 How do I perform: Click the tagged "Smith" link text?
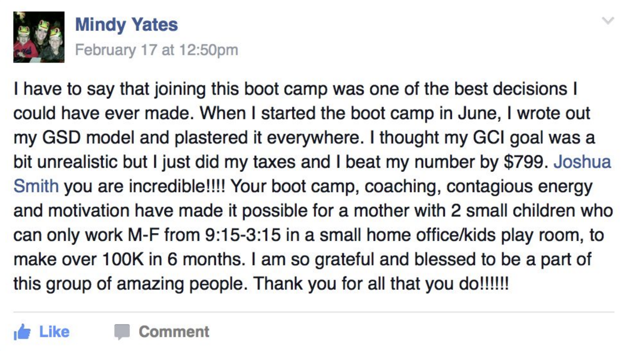point(36,186)
